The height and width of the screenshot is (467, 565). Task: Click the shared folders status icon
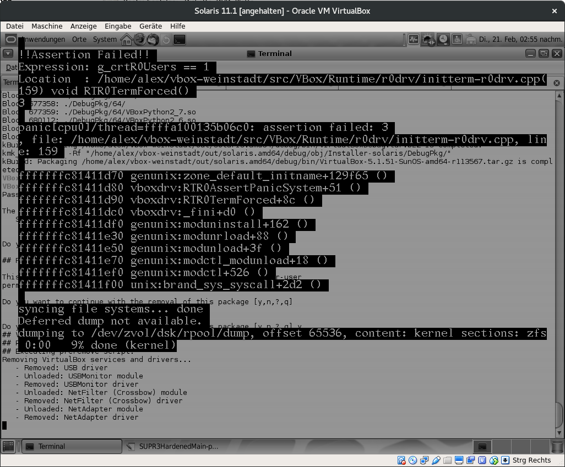tap(448, 460)
